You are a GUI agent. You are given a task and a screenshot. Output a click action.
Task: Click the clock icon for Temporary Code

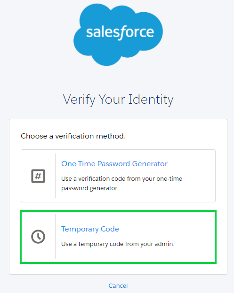[38, 237]
